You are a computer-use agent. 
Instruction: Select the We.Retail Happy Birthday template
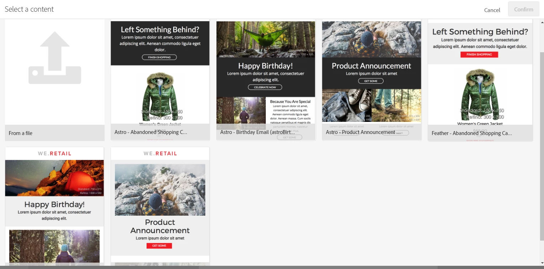54,206
